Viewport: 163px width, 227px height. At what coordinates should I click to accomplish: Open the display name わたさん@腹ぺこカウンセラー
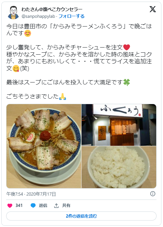[52, 9]
